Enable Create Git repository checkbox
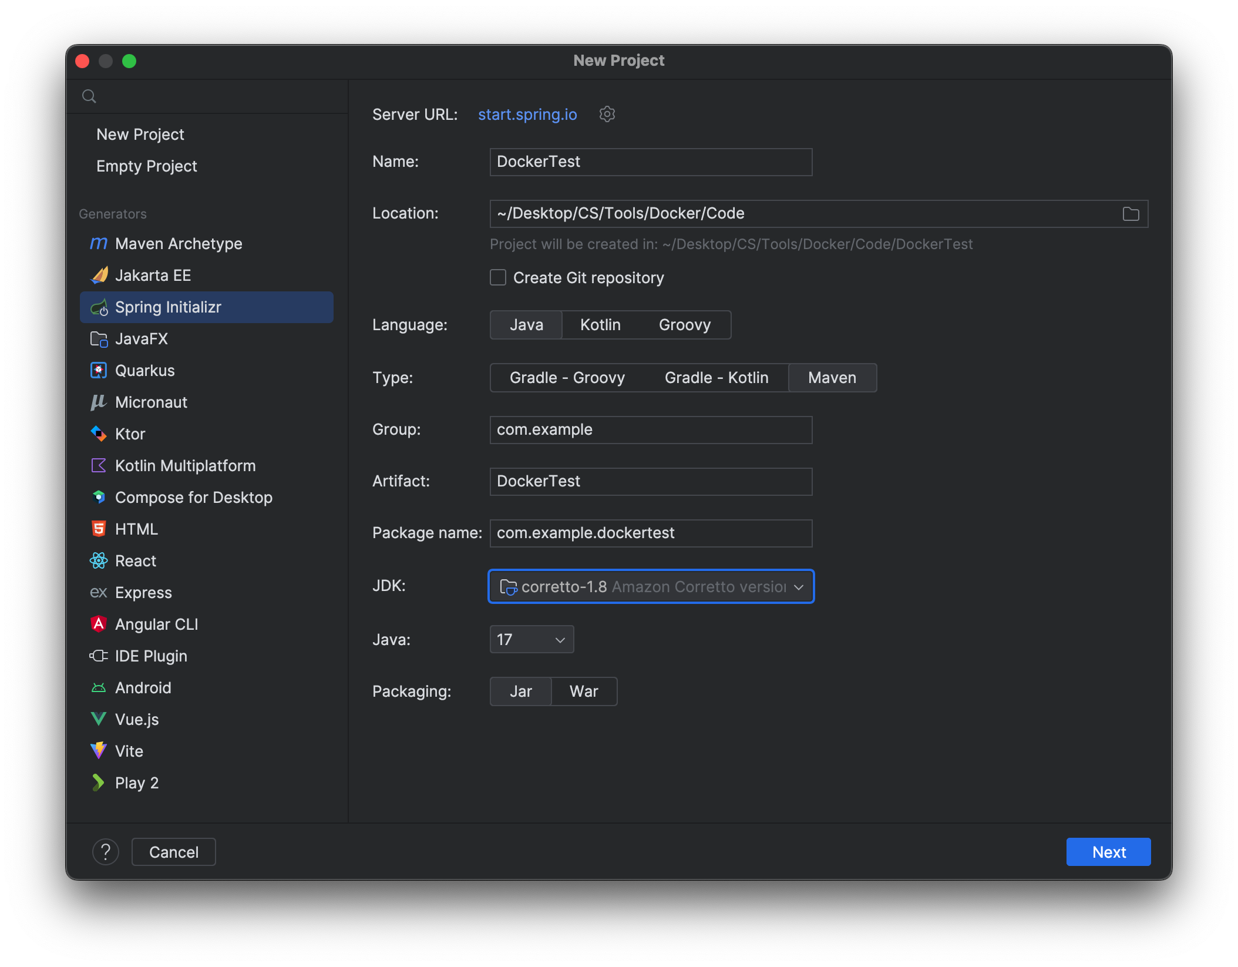Screen dimensions: 1238x967 pos(498,277)
